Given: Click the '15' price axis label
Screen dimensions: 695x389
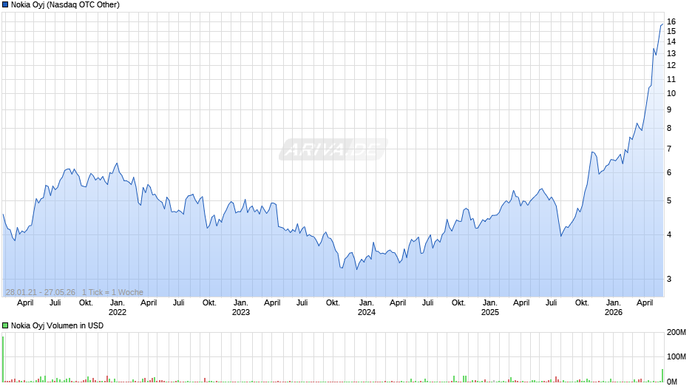Looking at the screenshot, I should (x=671, y=32).
